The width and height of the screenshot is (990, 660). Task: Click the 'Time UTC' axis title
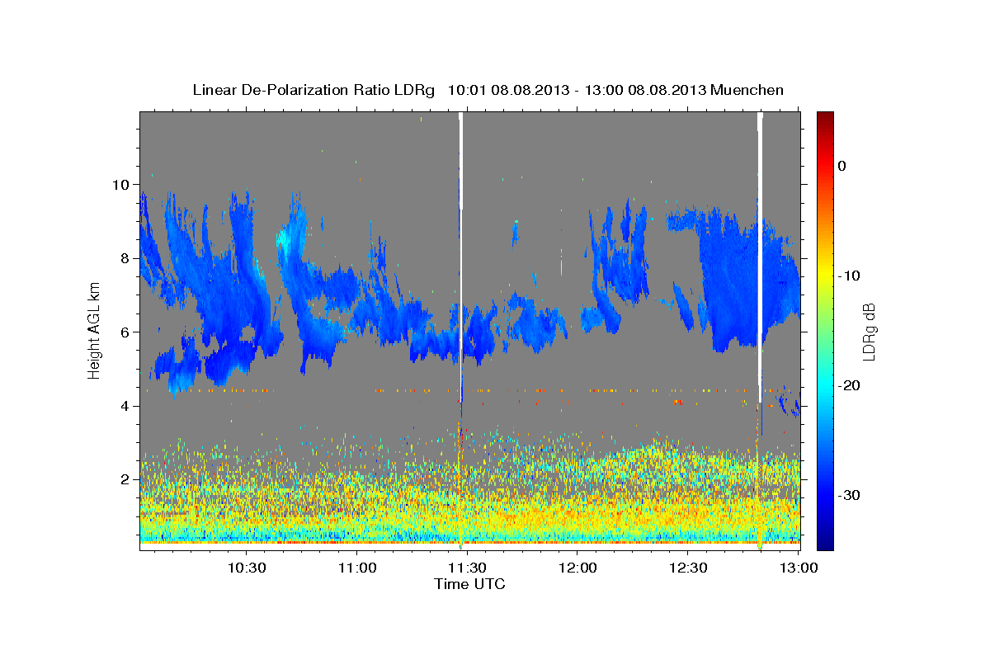[x=469, y=584]
